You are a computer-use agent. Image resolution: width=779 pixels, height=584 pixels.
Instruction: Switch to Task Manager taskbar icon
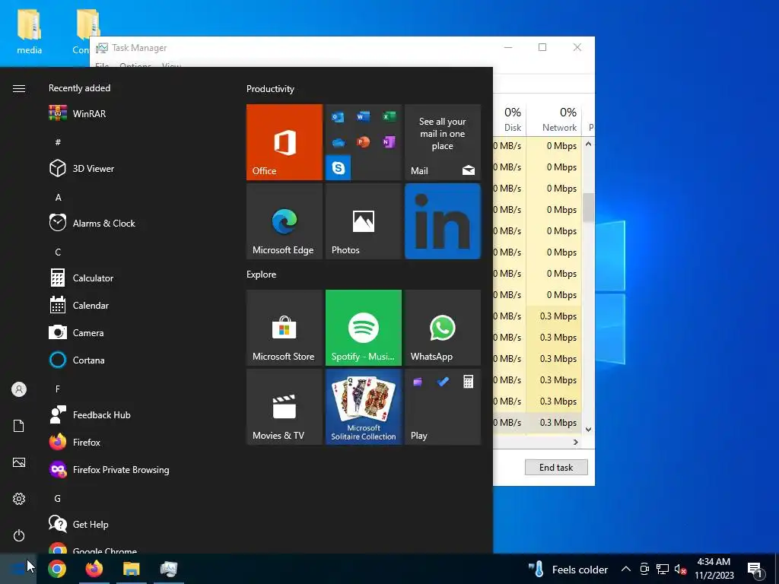[168, 569]
